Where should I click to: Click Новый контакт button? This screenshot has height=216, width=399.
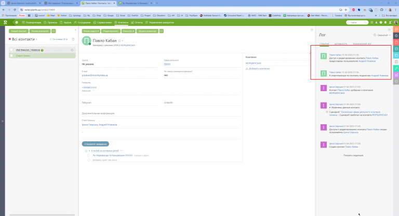(x=19, y=31)
